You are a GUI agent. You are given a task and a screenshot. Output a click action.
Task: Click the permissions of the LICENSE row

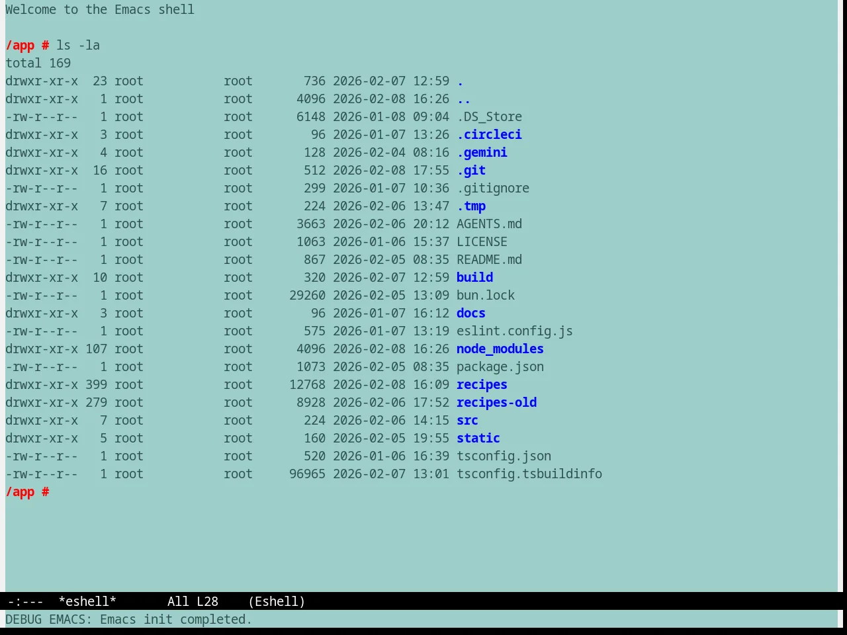[x=42, y=242]
